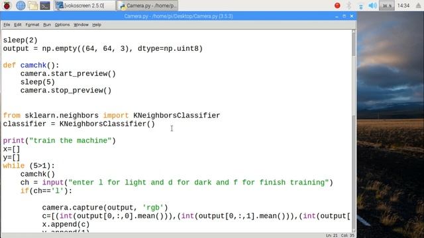The image size is (424, 238).
Task: Click the red recording indicator icon
Action: pyautogui.click(x=337, y=5)
